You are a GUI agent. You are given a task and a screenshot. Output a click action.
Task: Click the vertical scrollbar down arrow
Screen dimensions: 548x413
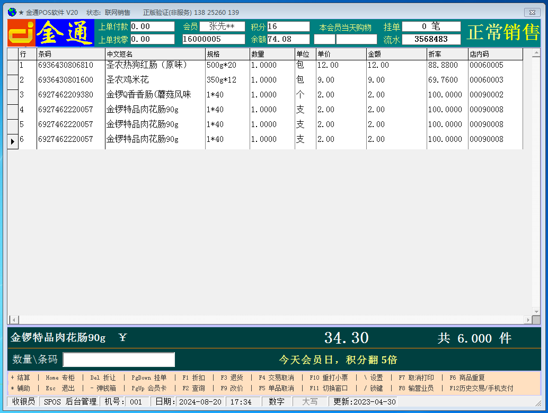[536, 311]
